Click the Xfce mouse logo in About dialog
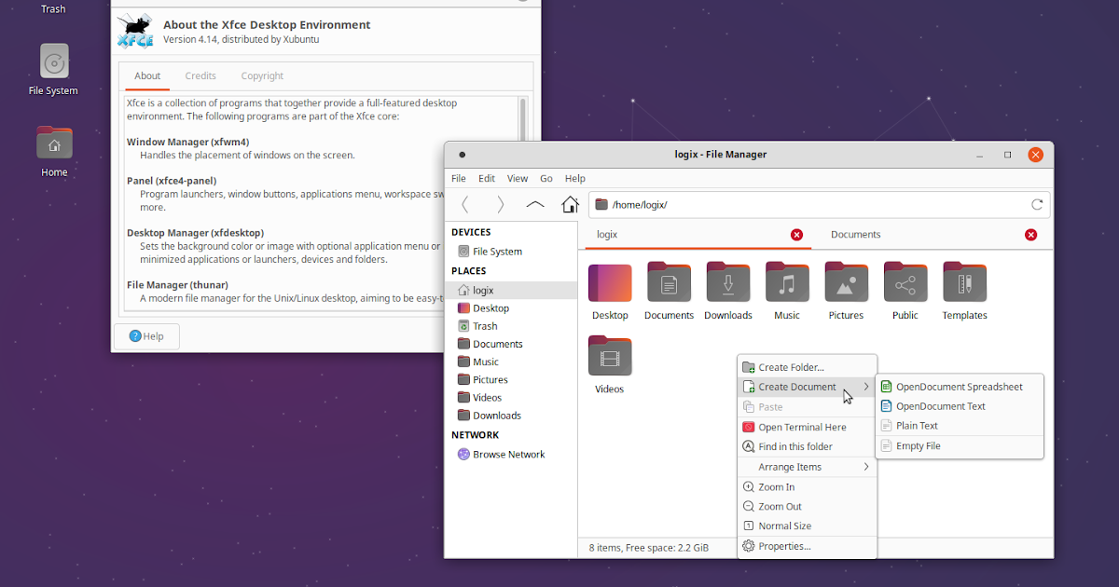Image resolution: width=1119 pixels, height=587 pixels. [x=135, y=32]
